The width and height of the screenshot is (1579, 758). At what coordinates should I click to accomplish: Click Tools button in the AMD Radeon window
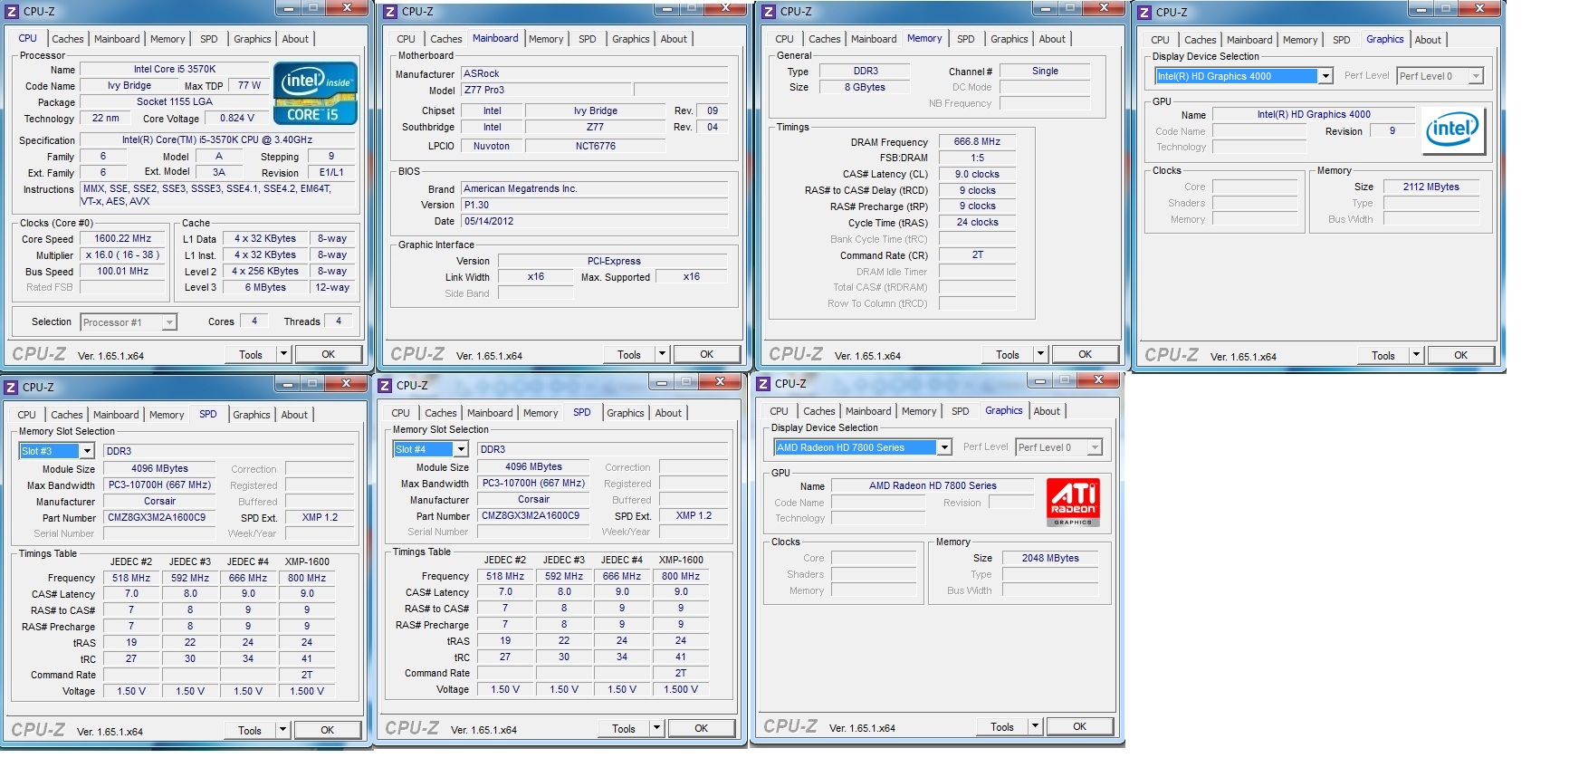pos(1002,727)
